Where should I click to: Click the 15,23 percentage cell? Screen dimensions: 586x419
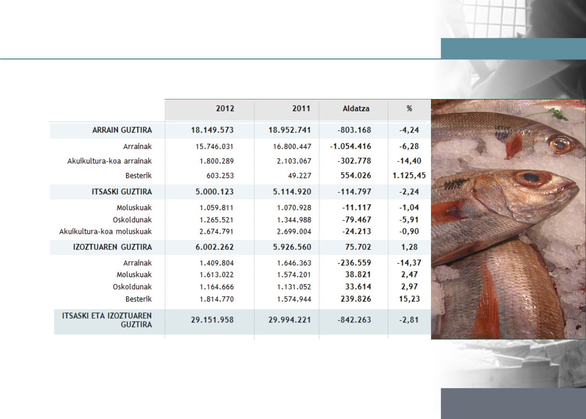[409, 299]
